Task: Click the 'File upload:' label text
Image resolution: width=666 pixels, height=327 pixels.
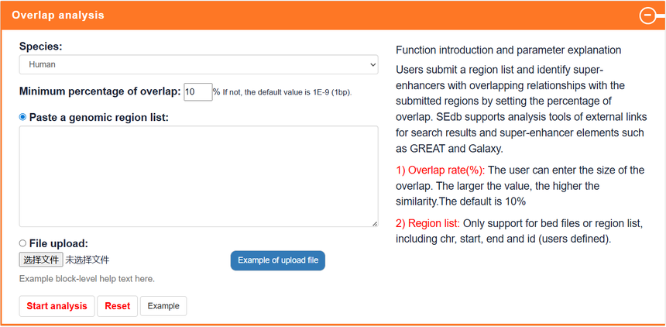Action: pyautogui.click(x=59, y=243)
